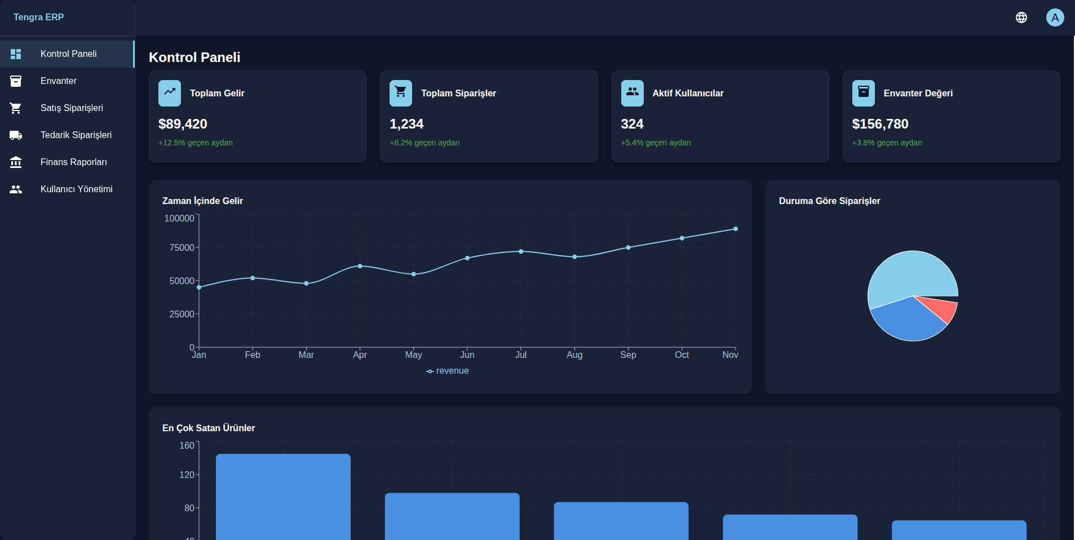Go to Finans Raporları page
This screenshot has width=1075, height=540.
pos(73,162)
